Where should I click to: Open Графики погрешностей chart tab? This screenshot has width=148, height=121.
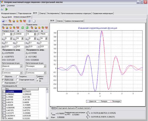(74, 21)
